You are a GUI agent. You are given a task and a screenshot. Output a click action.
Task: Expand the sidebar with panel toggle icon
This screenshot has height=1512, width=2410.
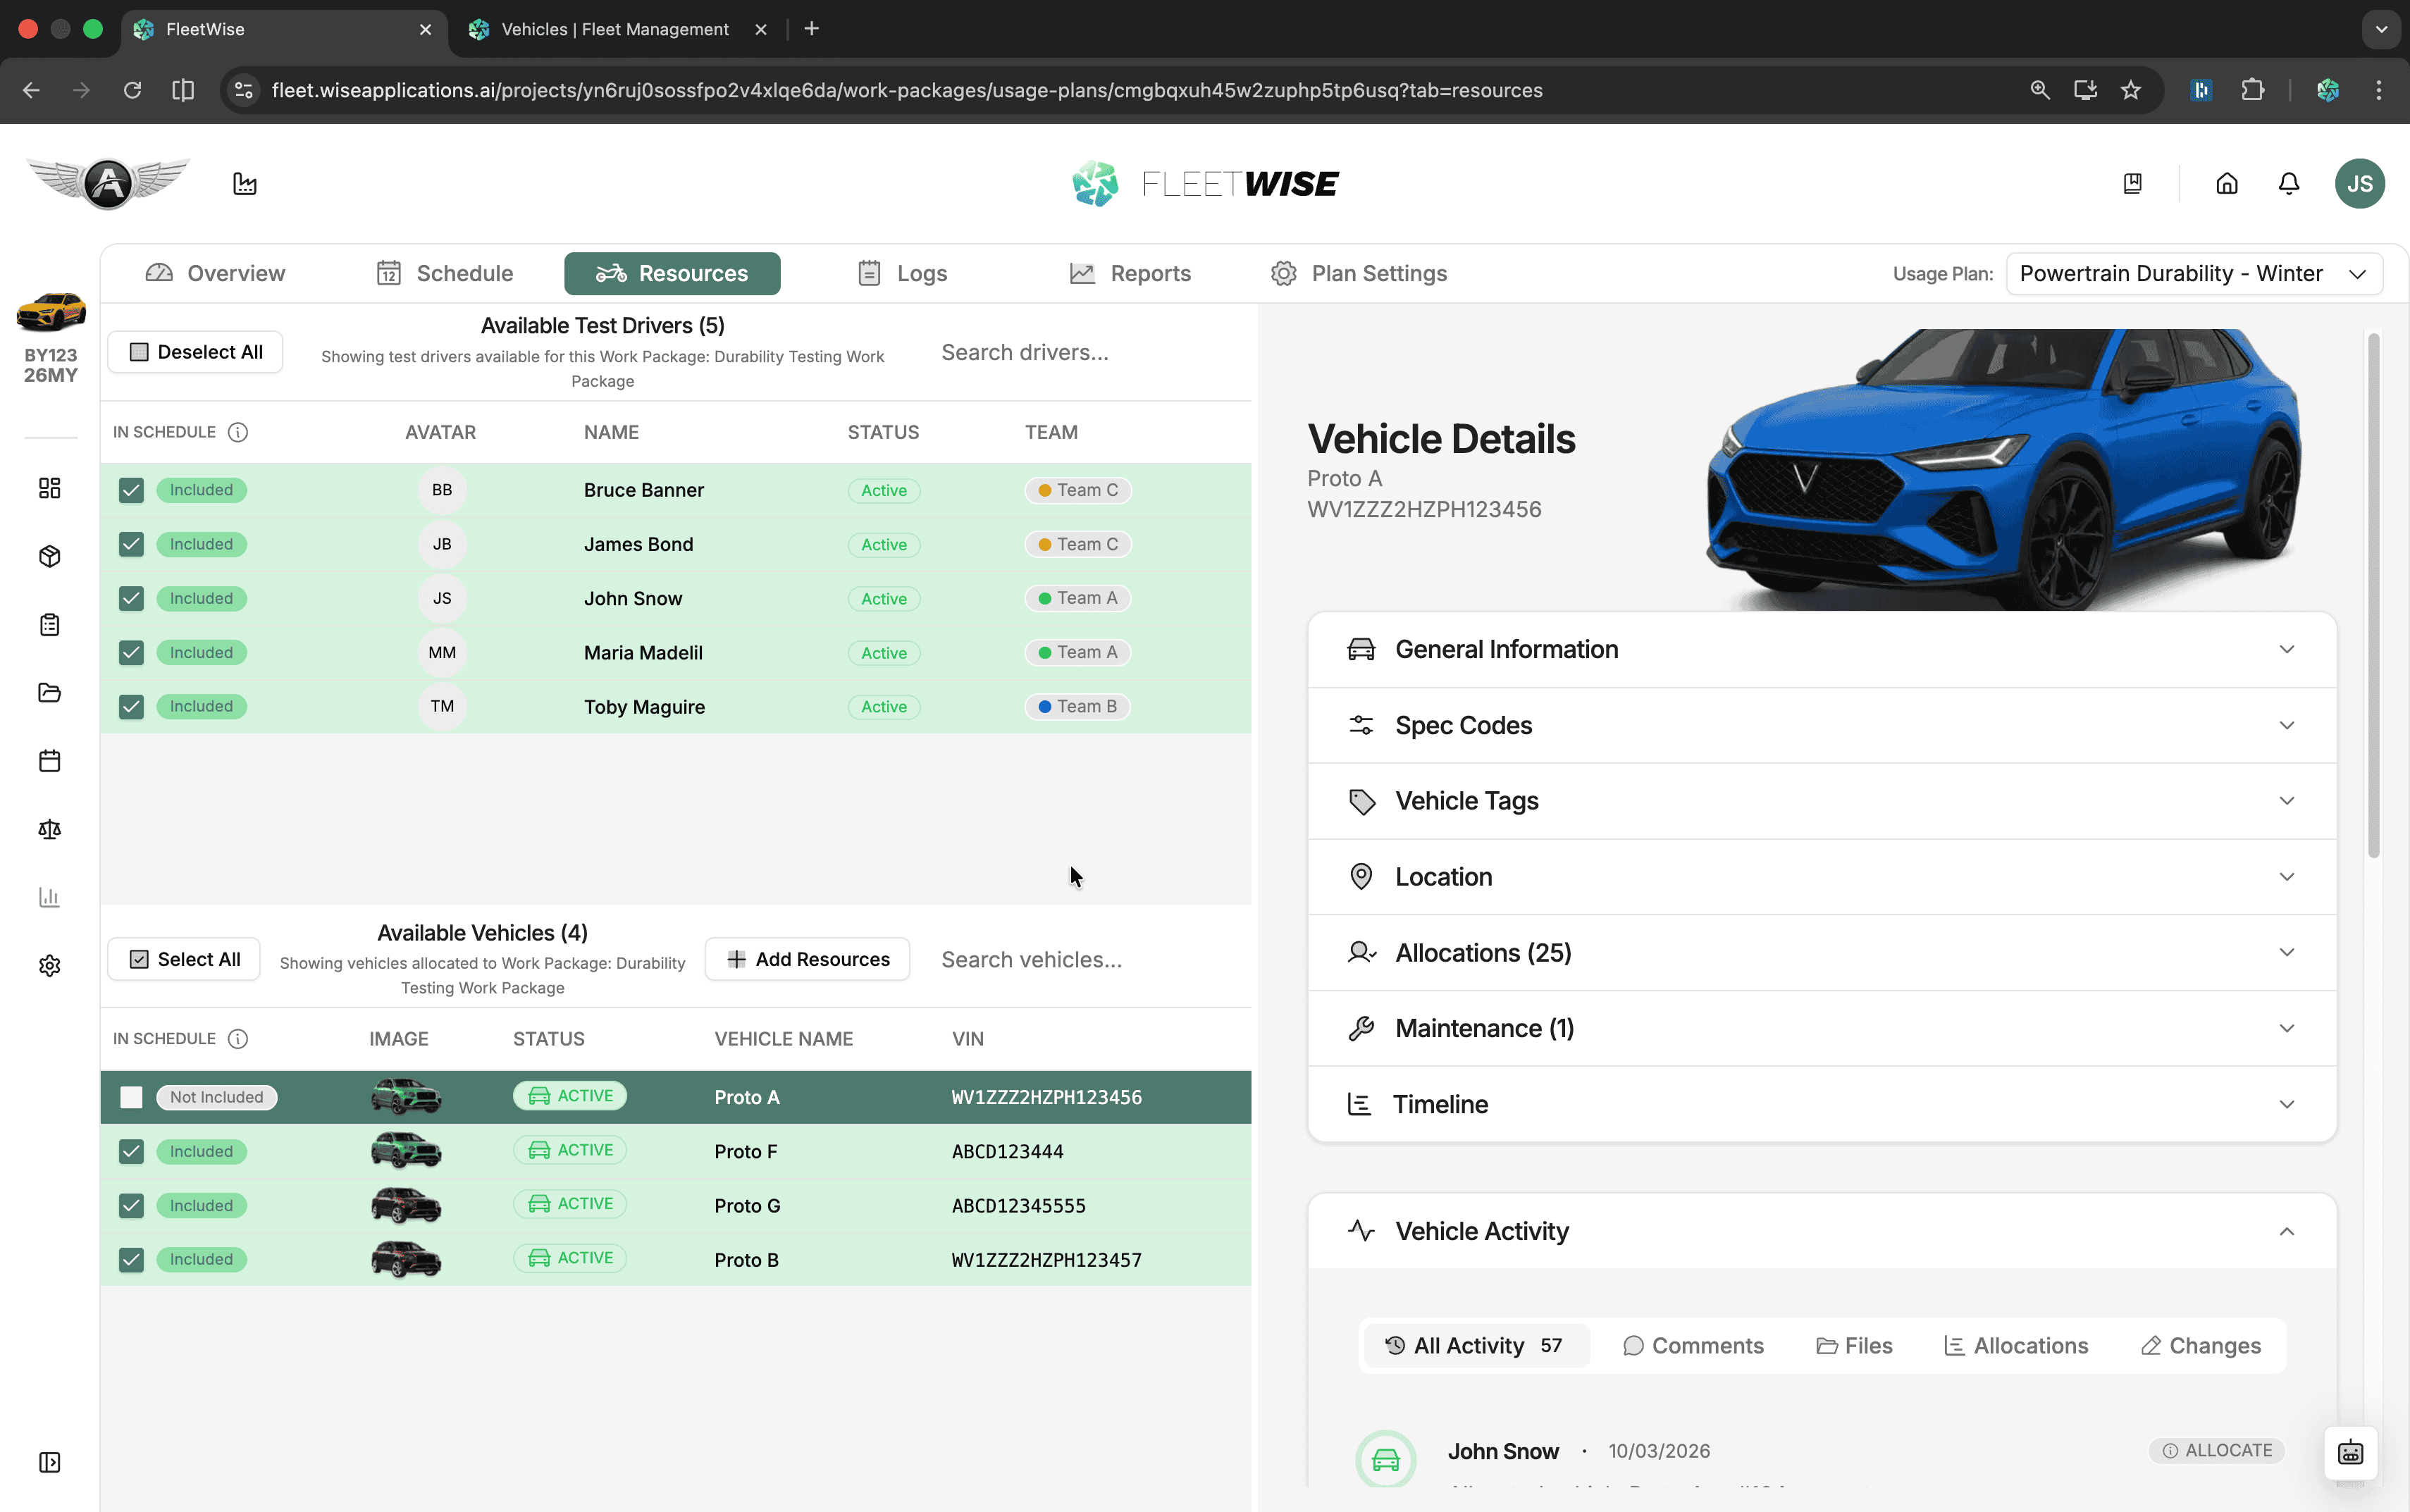[50, 1463]
